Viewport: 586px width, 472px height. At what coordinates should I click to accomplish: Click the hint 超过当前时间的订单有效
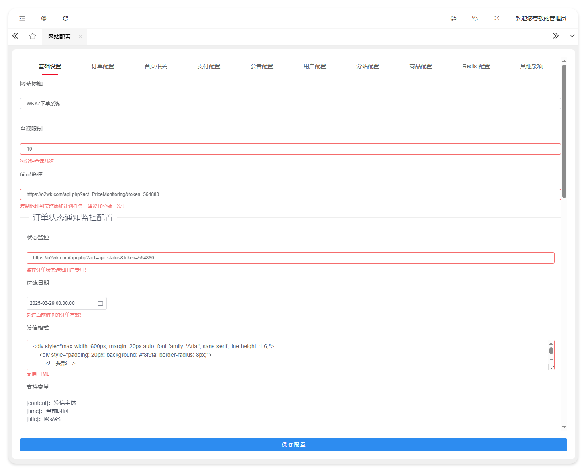(54, 315)
